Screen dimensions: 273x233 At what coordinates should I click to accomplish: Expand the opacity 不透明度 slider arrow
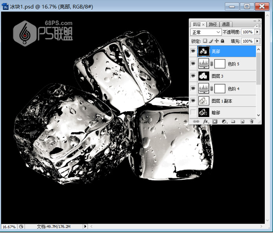coord(257,32)
